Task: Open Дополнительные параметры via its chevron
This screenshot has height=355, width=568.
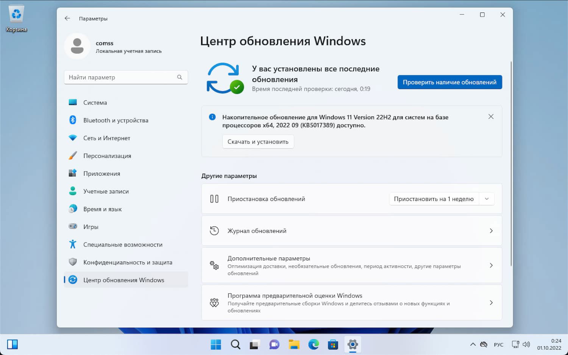Action: [x=491, y=265]
